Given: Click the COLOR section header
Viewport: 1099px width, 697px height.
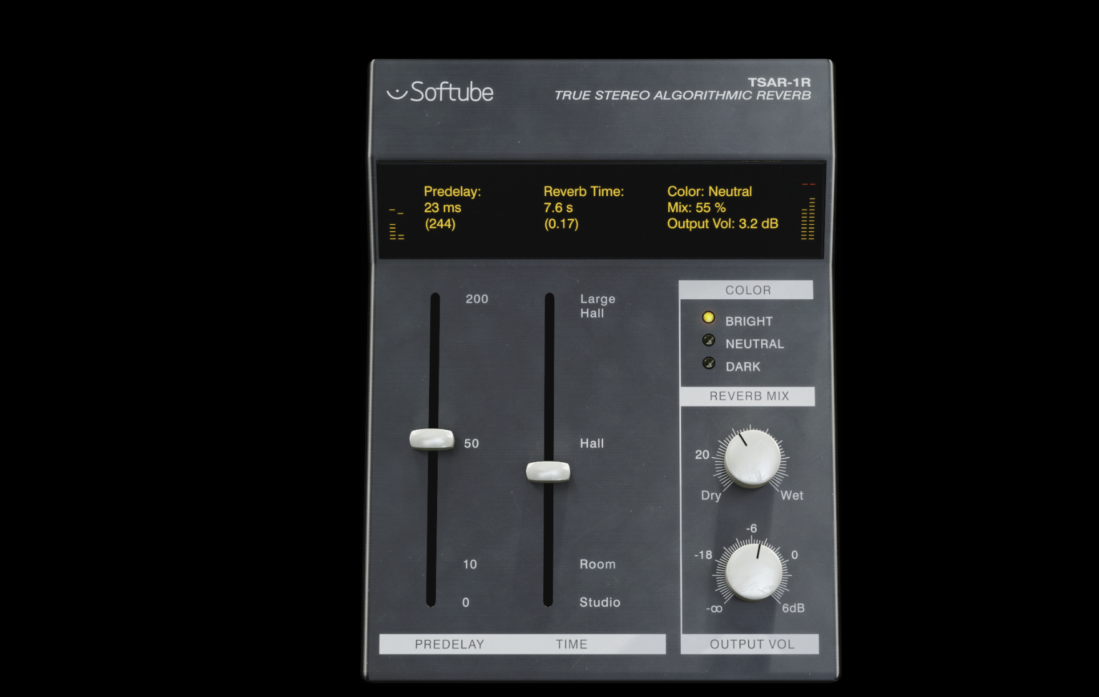Looking at the screenshot, I should click(x=747, y=289).
